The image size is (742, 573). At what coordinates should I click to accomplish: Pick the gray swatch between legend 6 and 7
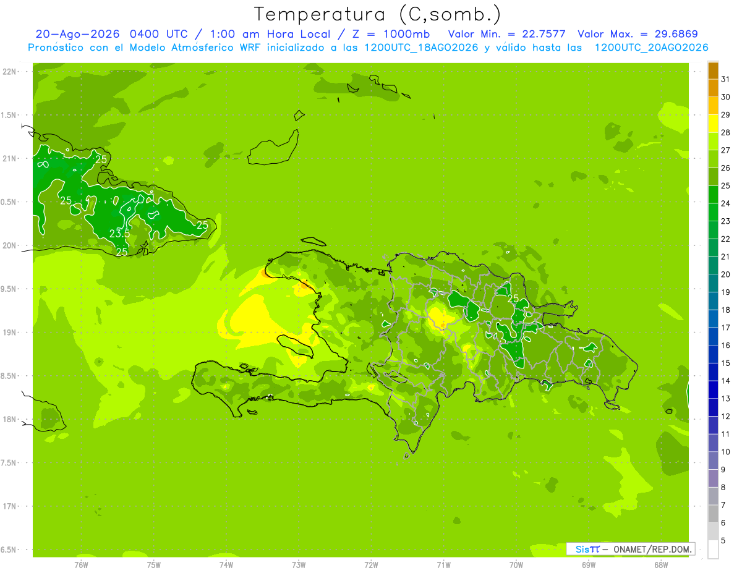(x=713, y=514)
